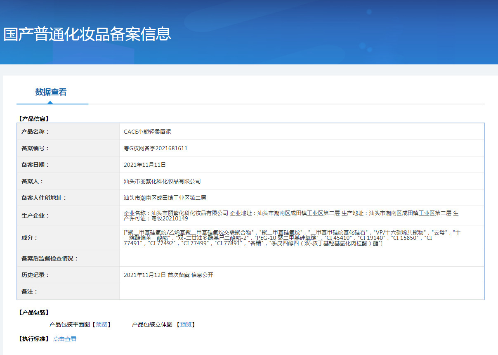Open the 点击查看 link for 执行标准

pos(65,339)
